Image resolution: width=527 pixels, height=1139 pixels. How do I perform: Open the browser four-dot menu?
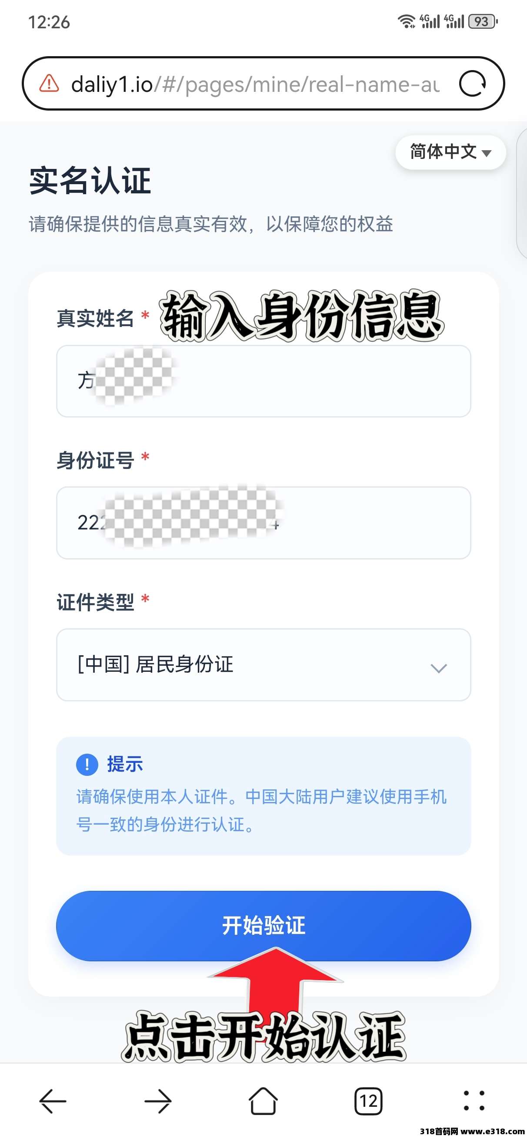tap(474, 1101)
